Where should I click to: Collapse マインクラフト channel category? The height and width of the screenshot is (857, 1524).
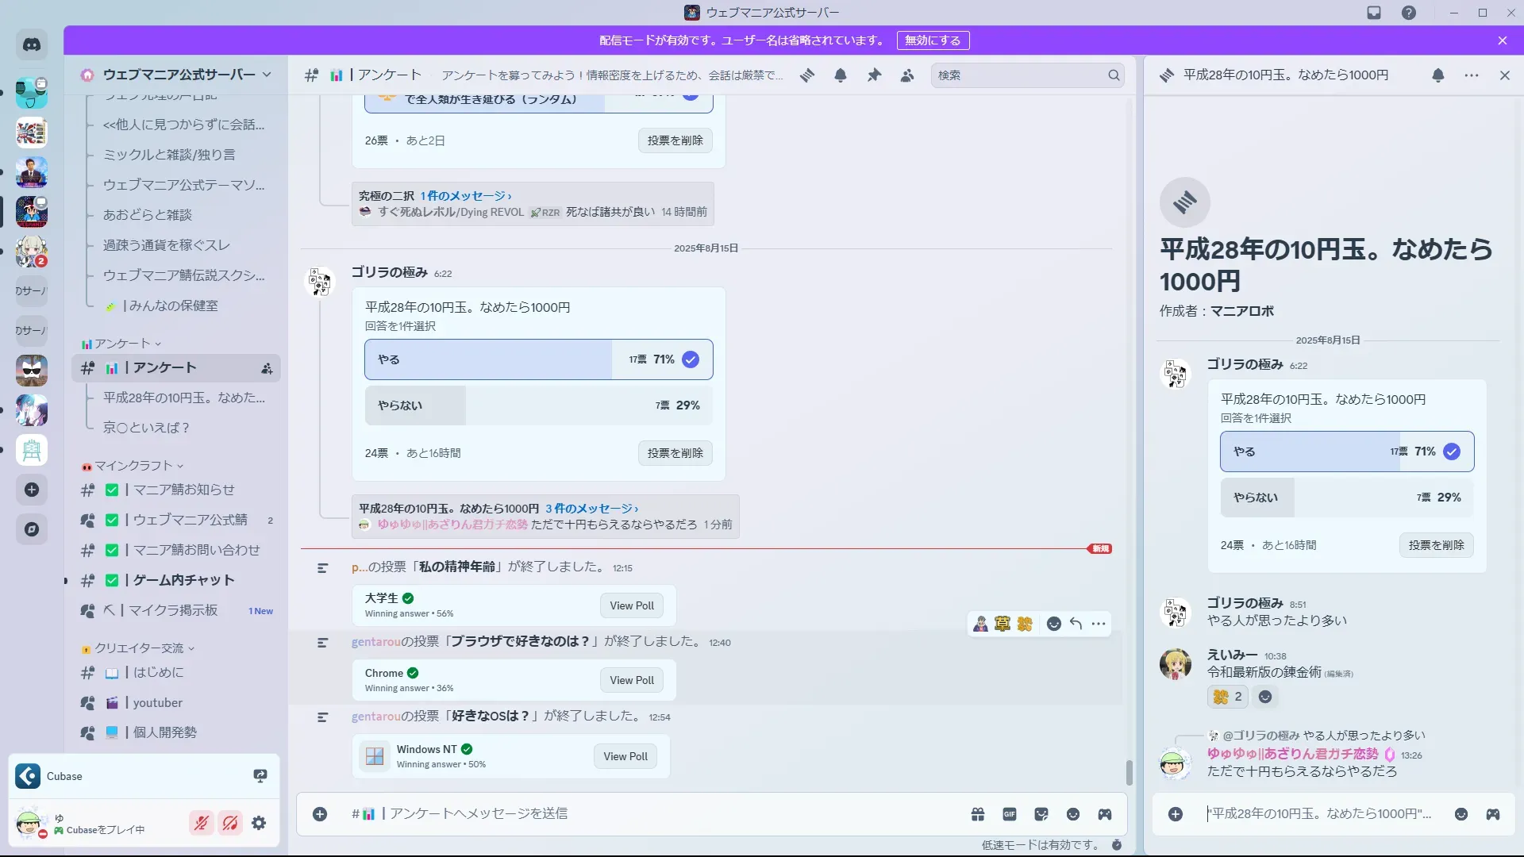(x=133, y=466)
